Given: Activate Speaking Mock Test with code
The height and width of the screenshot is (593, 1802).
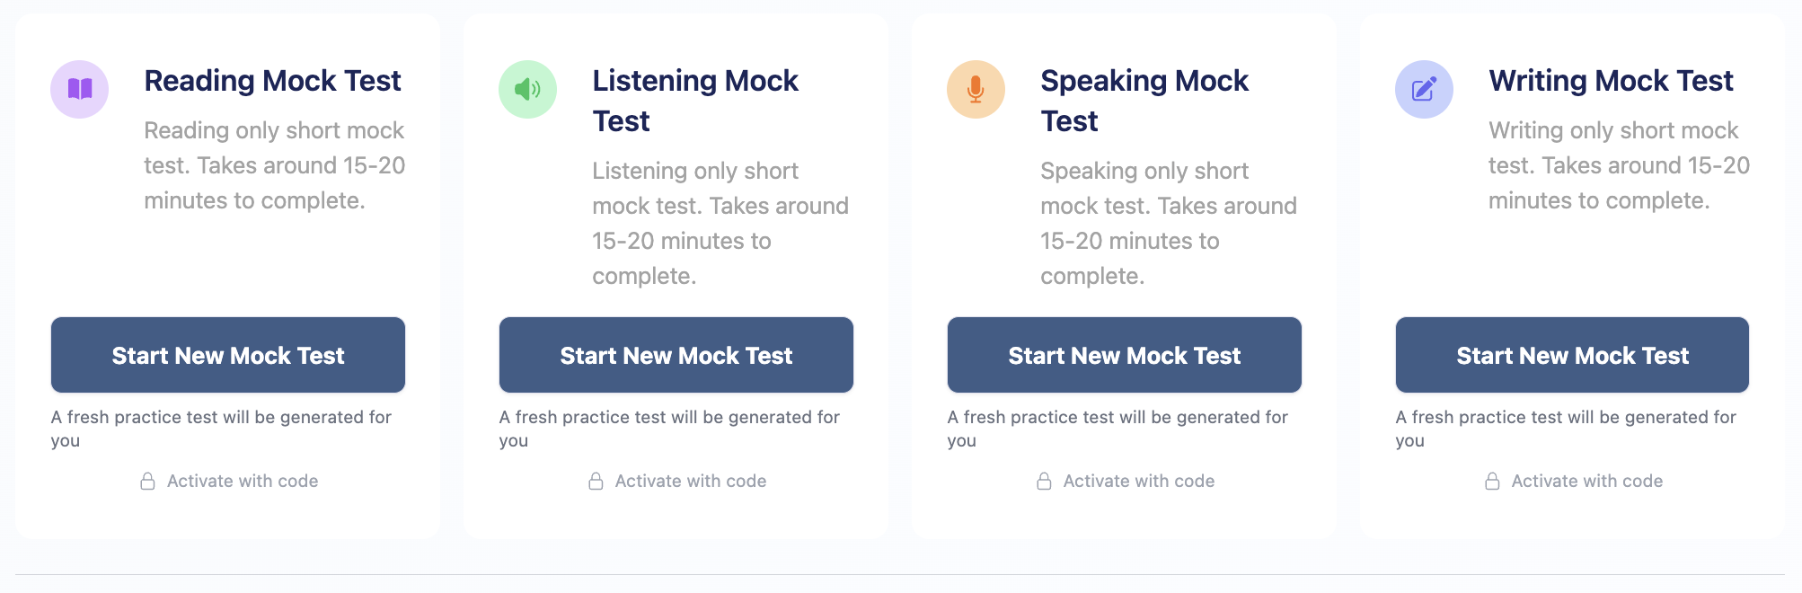Looking at the screenshot, I should pyautogui.click(x=1138, y=481).
